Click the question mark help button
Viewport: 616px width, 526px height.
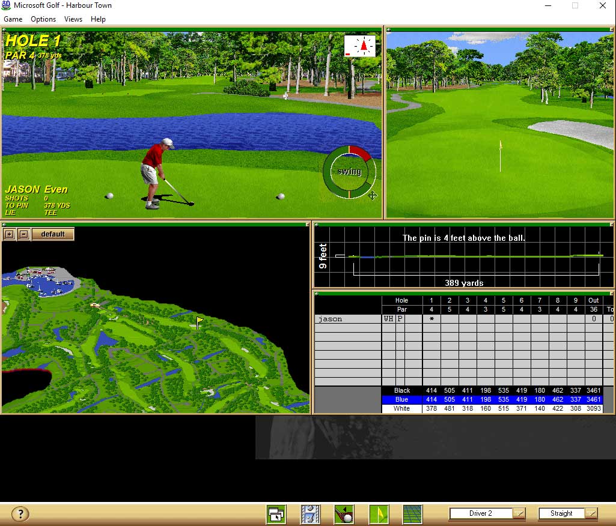coord(20,513)
